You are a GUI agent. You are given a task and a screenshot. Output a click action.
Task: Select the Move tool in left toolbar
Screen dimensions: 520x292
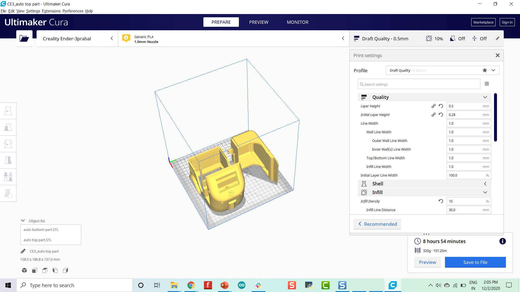click(8, 111)
